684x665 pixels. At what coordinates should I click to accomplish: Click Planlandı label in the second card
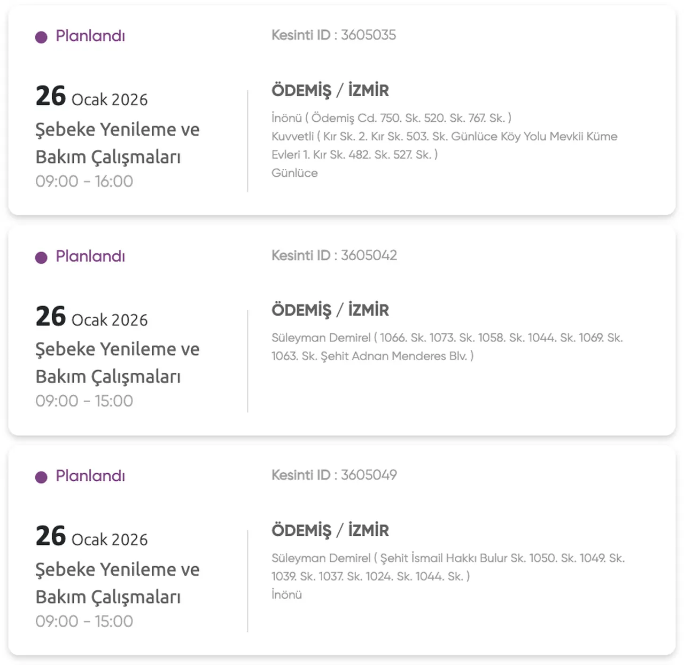click(x=90, y=256)
